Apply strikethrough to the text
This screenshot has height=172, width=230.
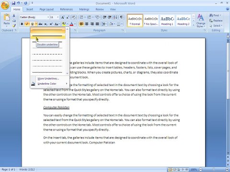coord(40,24)
